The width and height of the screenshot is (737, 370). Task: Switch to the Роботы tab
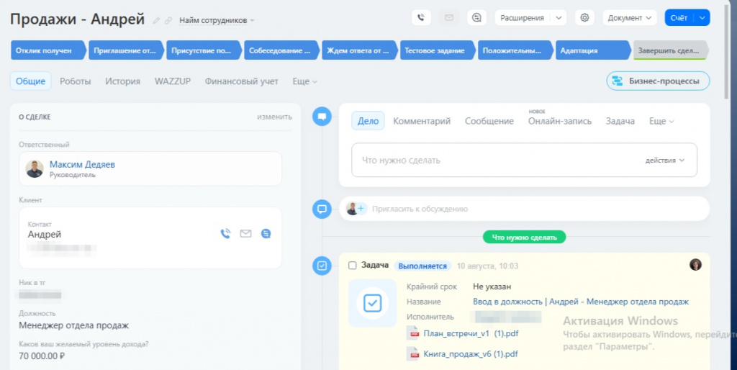tap(75, 81)
